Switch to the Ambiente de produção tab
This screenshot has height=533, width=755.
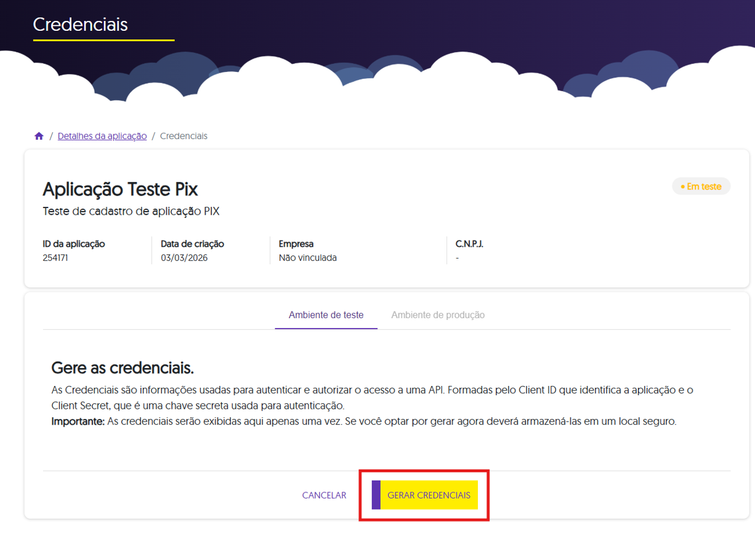[x=438, y=315]
